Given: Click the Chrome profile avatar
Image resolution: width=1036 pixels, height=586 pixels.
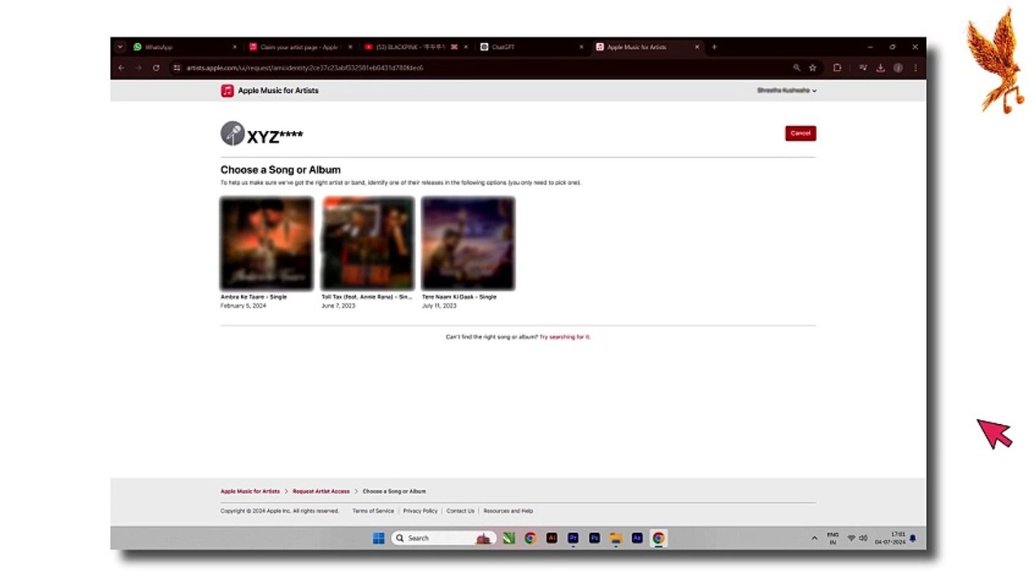Looking at the screenshot, I should [x=898, y=68].
